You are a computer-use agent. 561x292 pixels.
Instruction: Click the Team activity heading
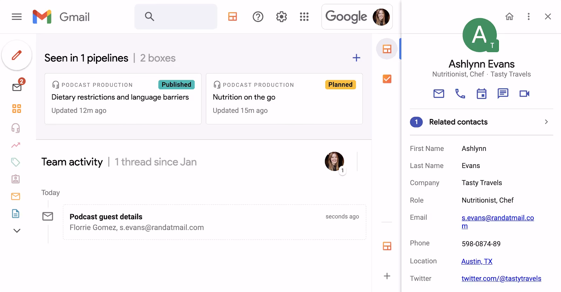[72, 162]
